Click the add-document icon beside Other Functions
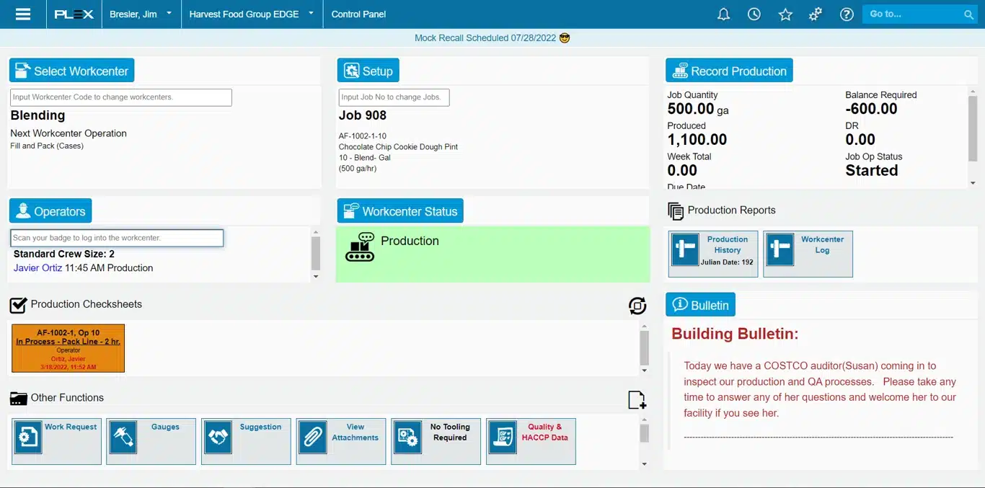This screenshot has width=985, height=488. tap(635, 400)
